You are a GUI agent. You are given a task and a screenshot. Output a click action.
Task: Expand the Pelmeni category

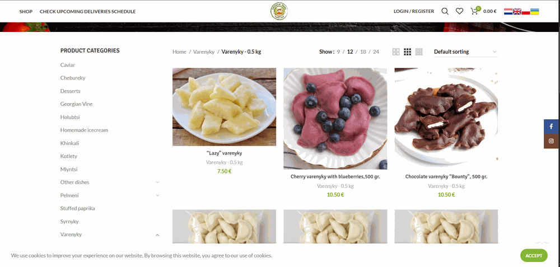157,195
